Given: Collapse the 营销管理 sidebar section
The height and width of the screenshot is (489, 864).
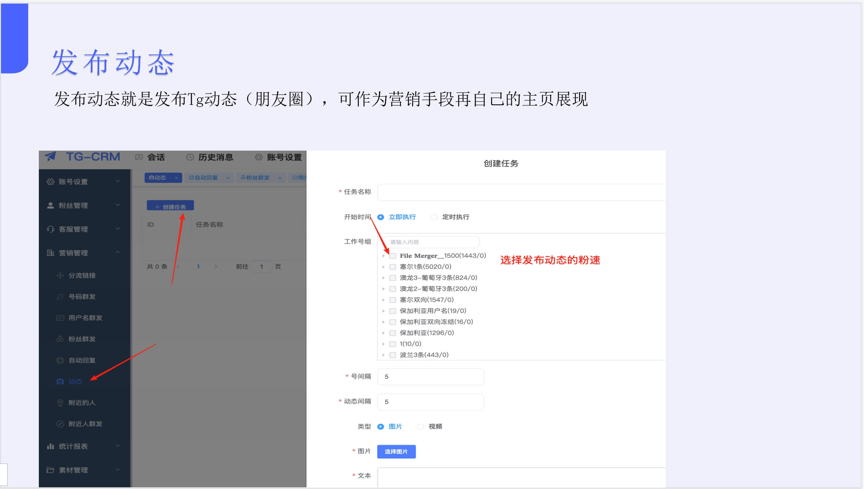Looking at the screenshot, I should coord(118,252).
